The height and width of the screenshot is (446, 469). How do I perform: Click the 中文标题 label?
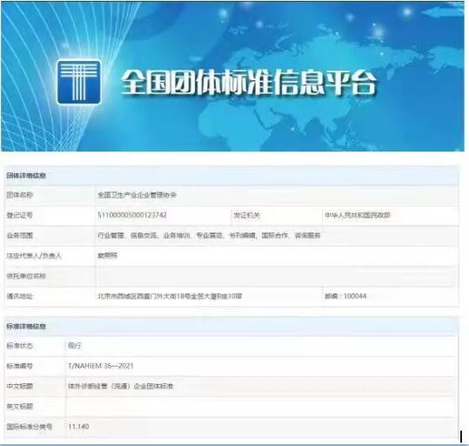coord(19,387)
